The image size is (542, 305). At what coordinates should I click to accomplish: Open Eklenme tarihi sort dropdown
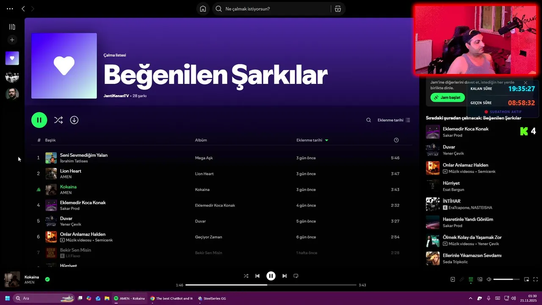pos(394,120)
